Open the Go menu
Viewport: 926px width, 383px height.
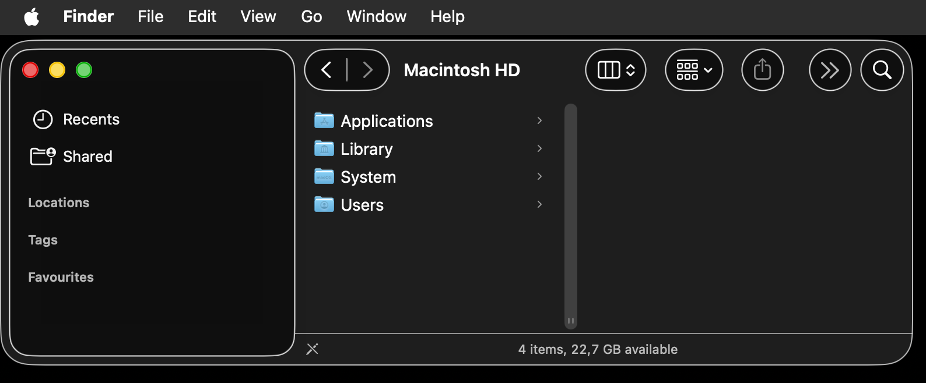[311, 17]
